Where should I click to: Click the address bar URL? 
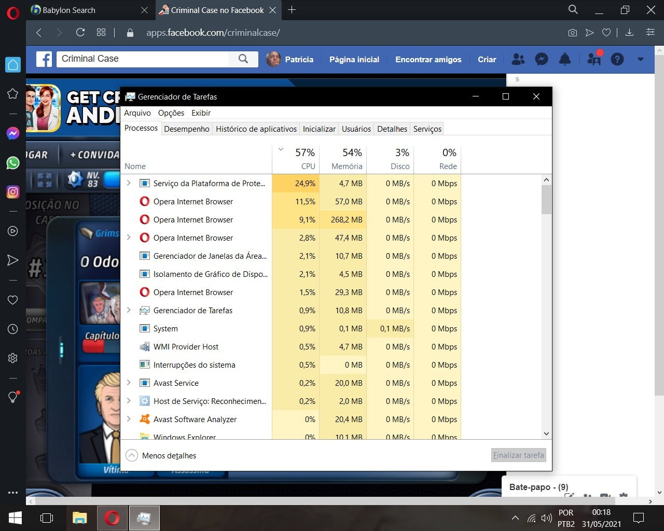click(213, 33)
